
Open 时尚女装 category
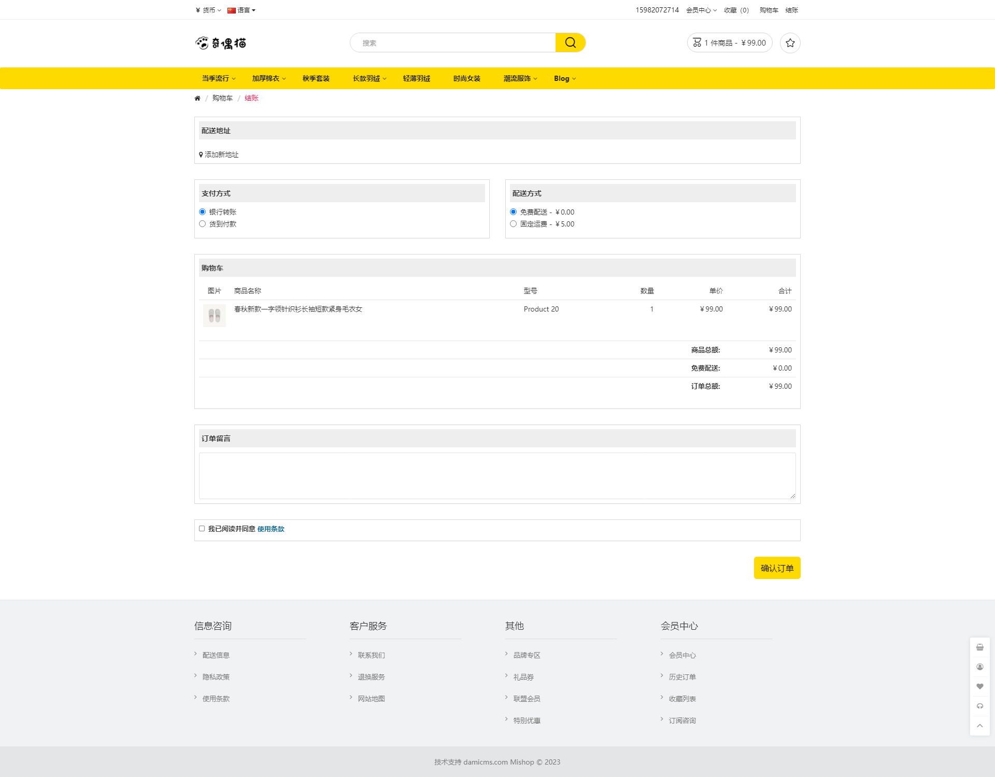click(467, 79)
